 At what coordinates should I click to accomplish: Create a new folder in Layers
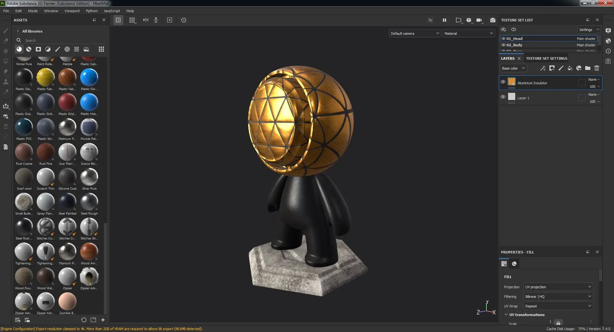pos(588,68)
